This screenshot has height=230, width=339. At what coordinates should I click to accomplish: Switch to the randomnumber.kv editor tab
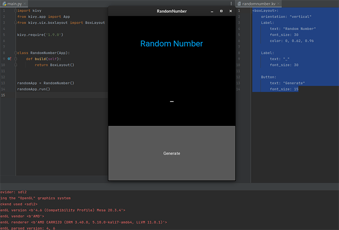point(259,4)
